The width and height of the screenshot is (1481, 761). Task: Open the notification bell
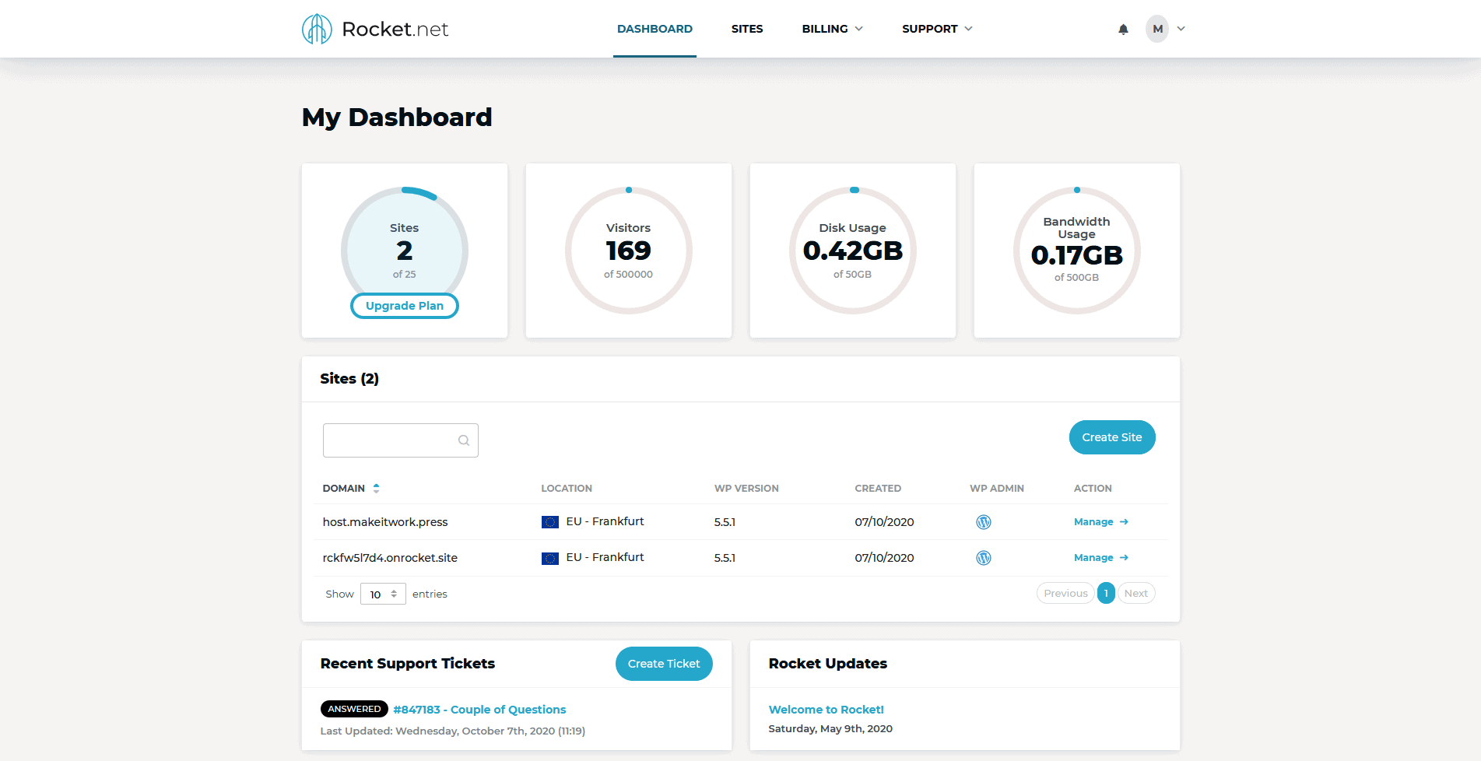[1123, 29]
